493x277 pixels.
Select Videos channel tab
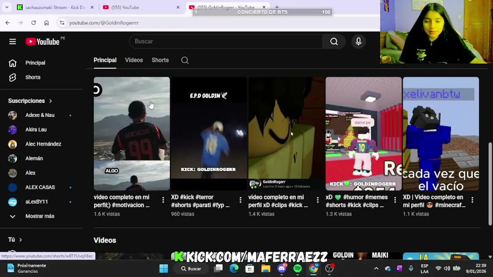134,60
